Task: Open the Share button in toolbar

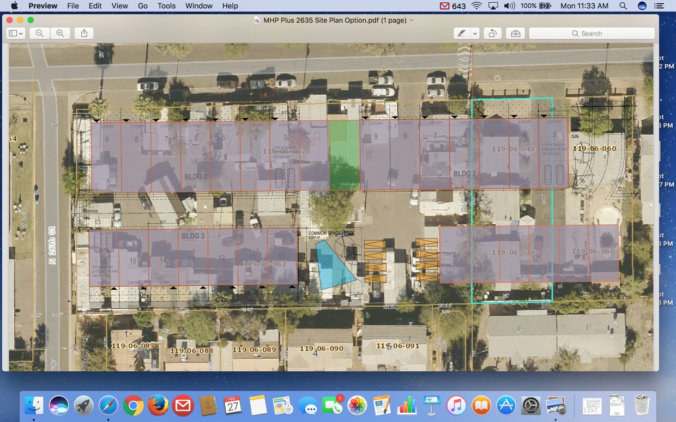Action: (x=84, y=33)
